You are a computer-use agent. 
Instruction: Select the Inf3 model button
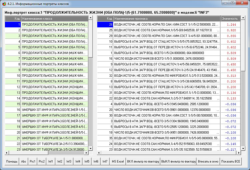coord(69,161)
